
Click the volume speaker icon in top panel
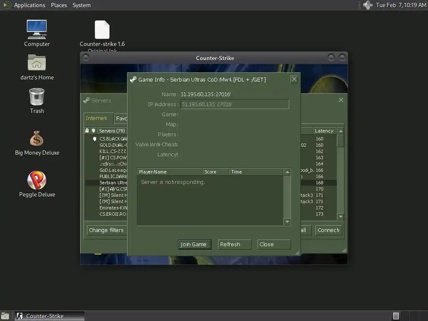tap(368, 5)
